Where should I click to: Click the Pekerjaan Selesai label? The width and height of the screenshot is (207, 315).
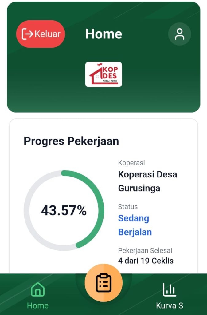[x=145, y=250]
